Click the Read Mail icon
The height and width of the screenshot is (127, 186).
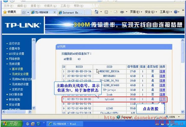click(115, 12)
